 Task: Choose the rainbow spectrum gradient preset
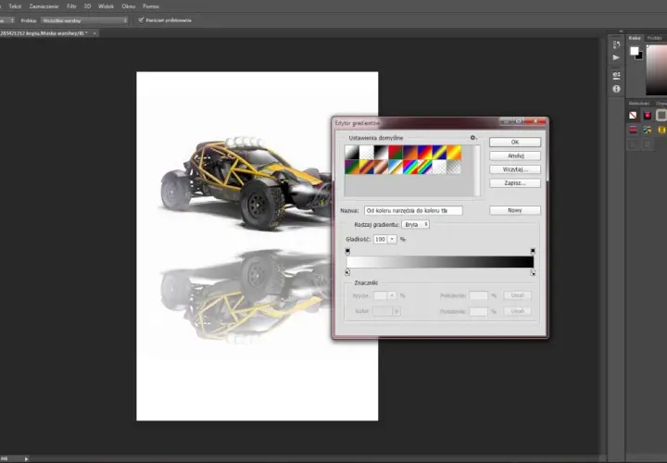pyautogui.click(x=410, y=167)
